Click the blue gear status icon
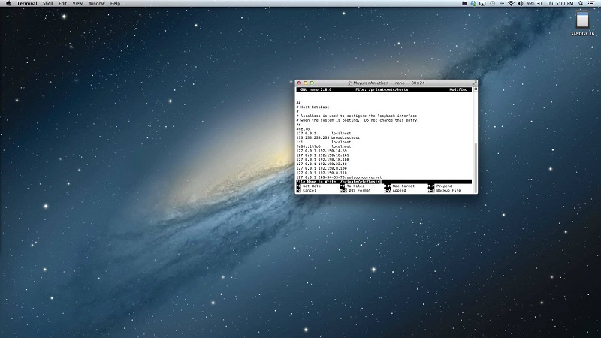 click(x=473, y=4)
